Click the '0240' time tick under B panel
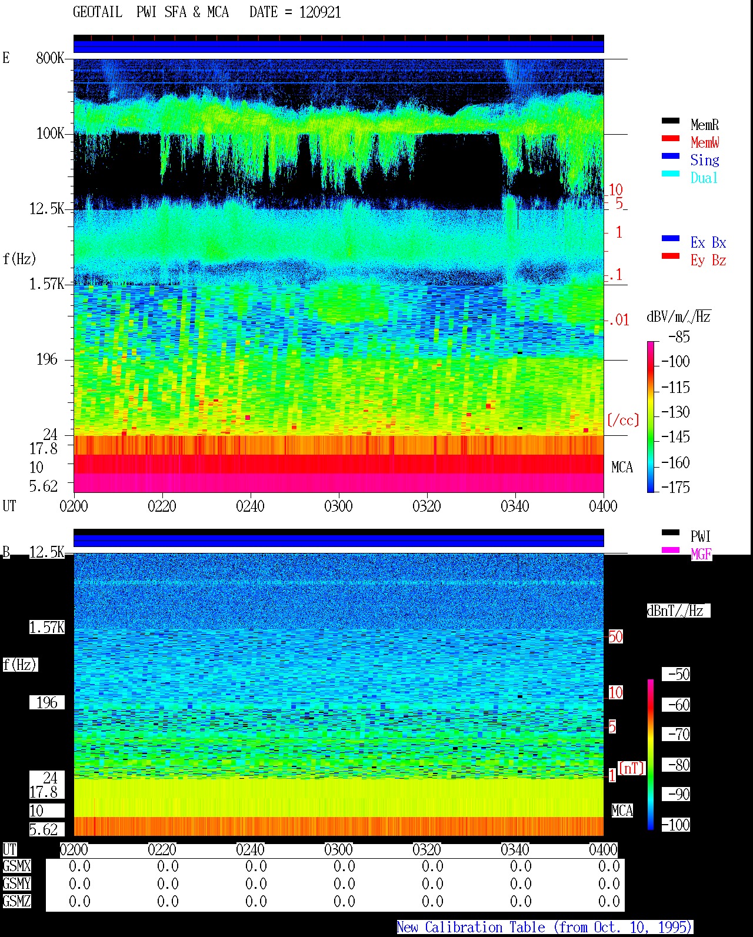This screenshot has width=753, height=937. tap(250, 849)
